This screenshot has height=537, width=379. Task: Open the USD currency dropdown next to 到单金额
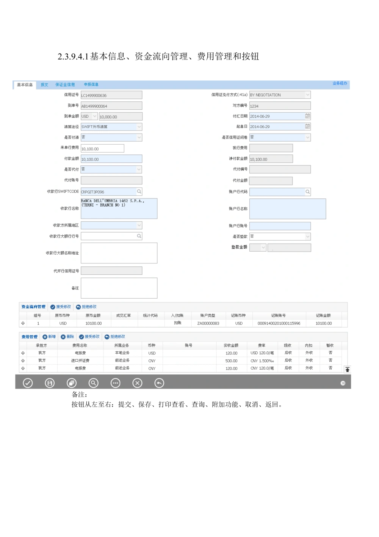pos(95,116)
